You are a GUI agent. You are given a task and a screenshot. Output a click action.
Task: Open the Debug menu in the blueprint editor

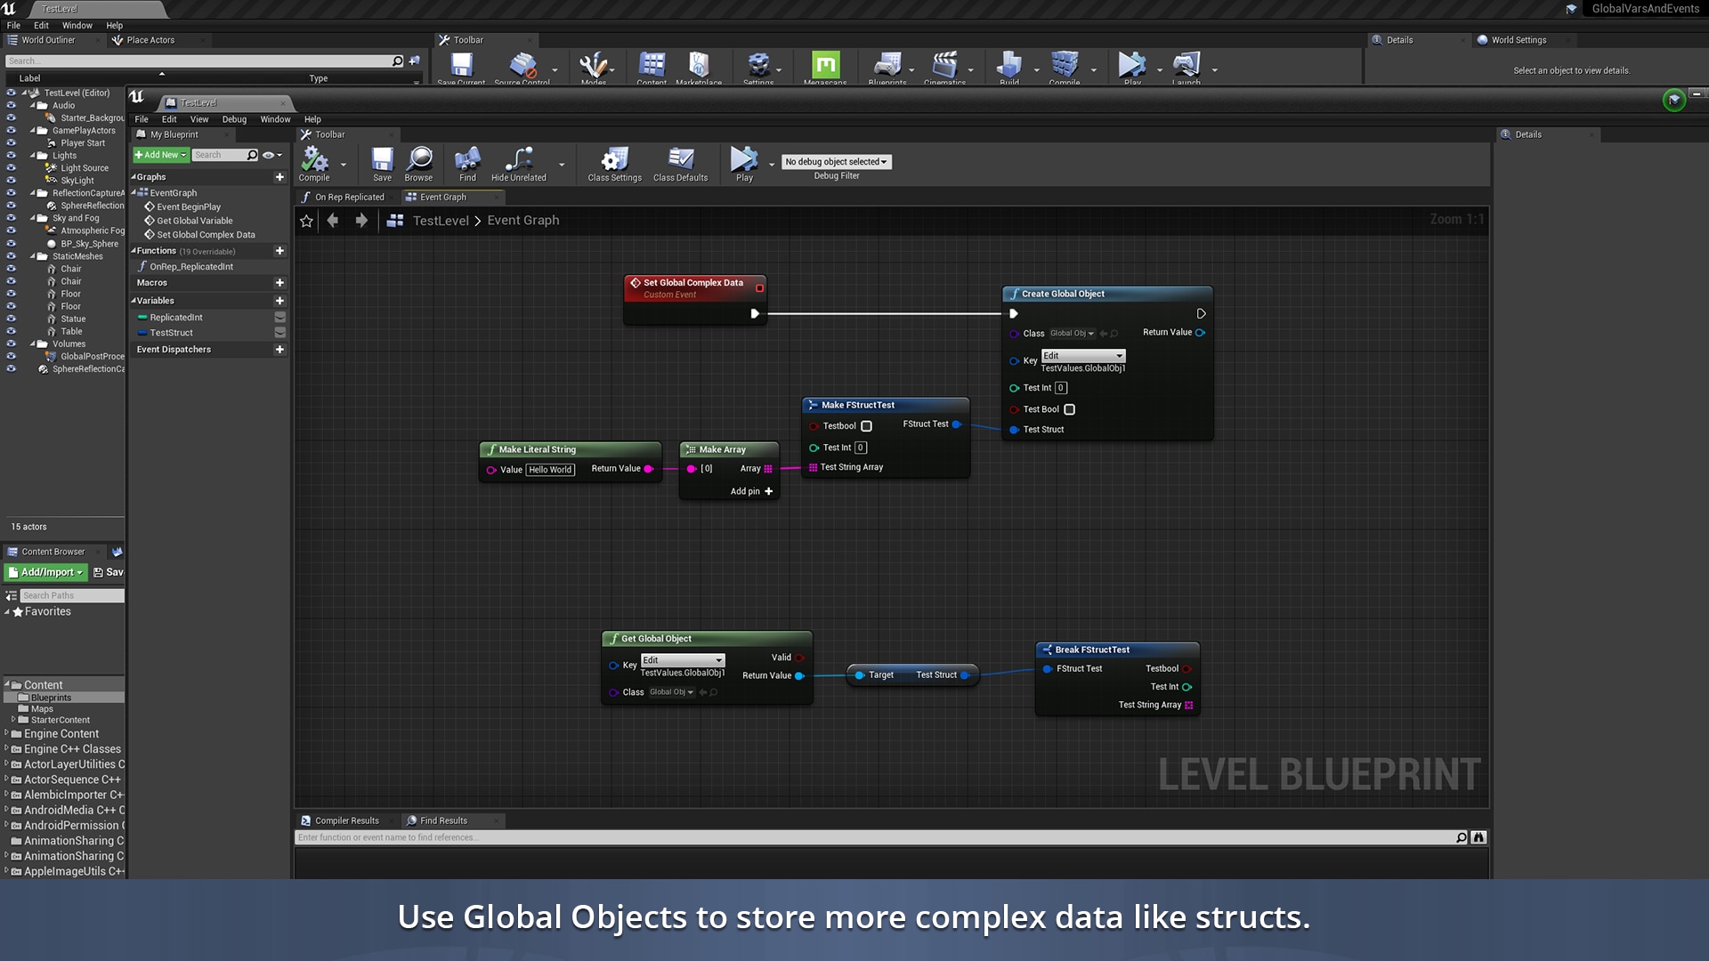pos(234,119)
